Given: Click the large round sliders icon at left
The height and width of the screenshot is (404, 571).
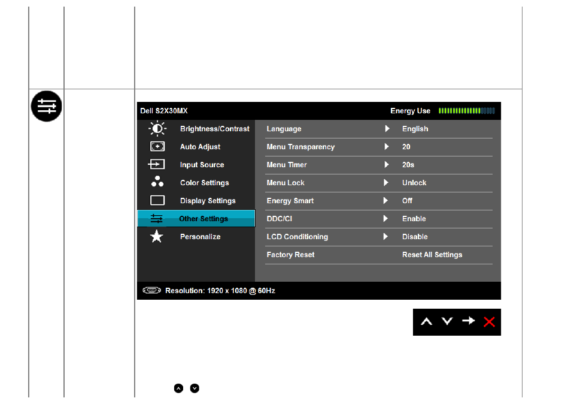Looking at the screenshot, I should [46, 106].
